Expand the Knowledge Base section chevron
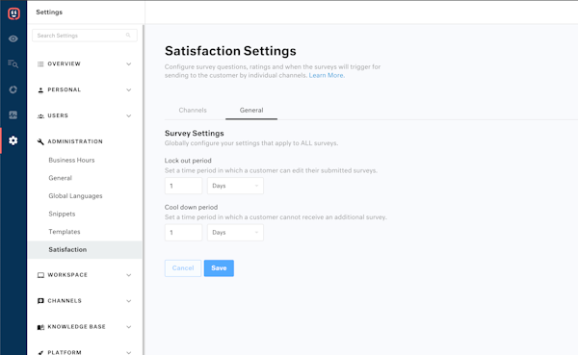The height and width of the screenshot is (355, 578). click(x=129, y=327)
